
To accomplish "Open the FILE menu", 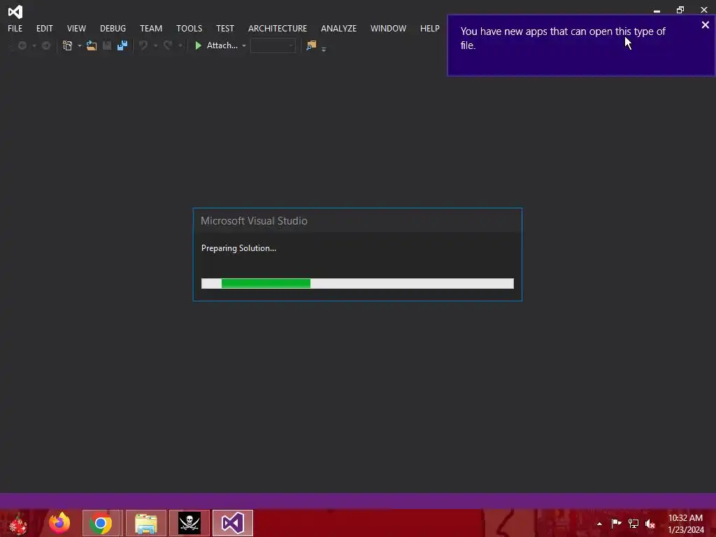I will click(x=15, y=28).
